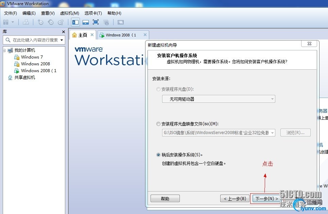The width and height of the screenshot is (328, 214).
Task: Toggle the thumbnail bar view icon
Action: pos(86,22)
